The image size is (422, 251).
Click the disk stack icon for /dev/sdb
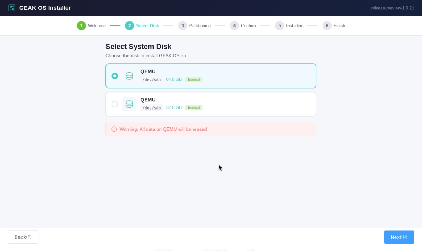[129, 104]
